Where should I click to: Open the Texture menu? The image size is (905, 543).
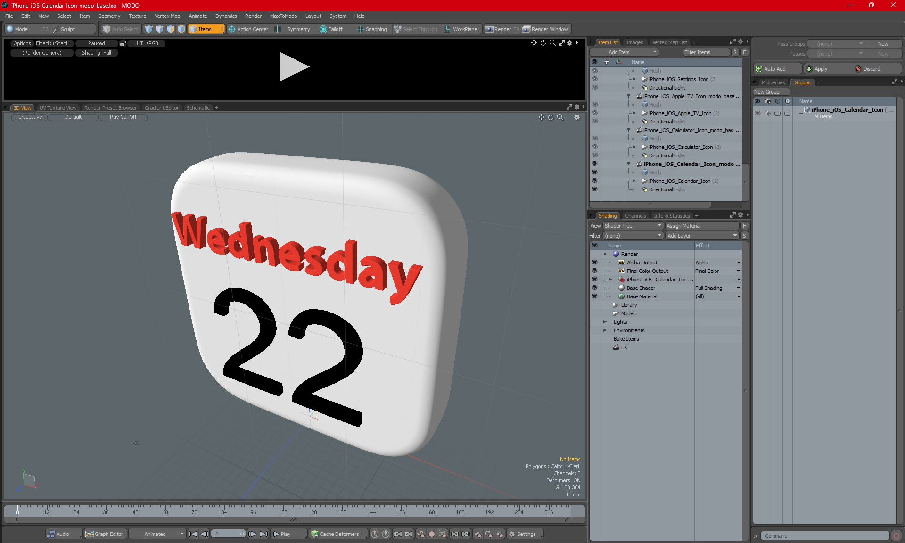[137, 16]
